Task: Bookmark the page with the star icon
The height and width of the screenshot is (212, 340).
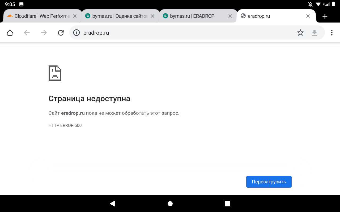Action: pos(300,33)
